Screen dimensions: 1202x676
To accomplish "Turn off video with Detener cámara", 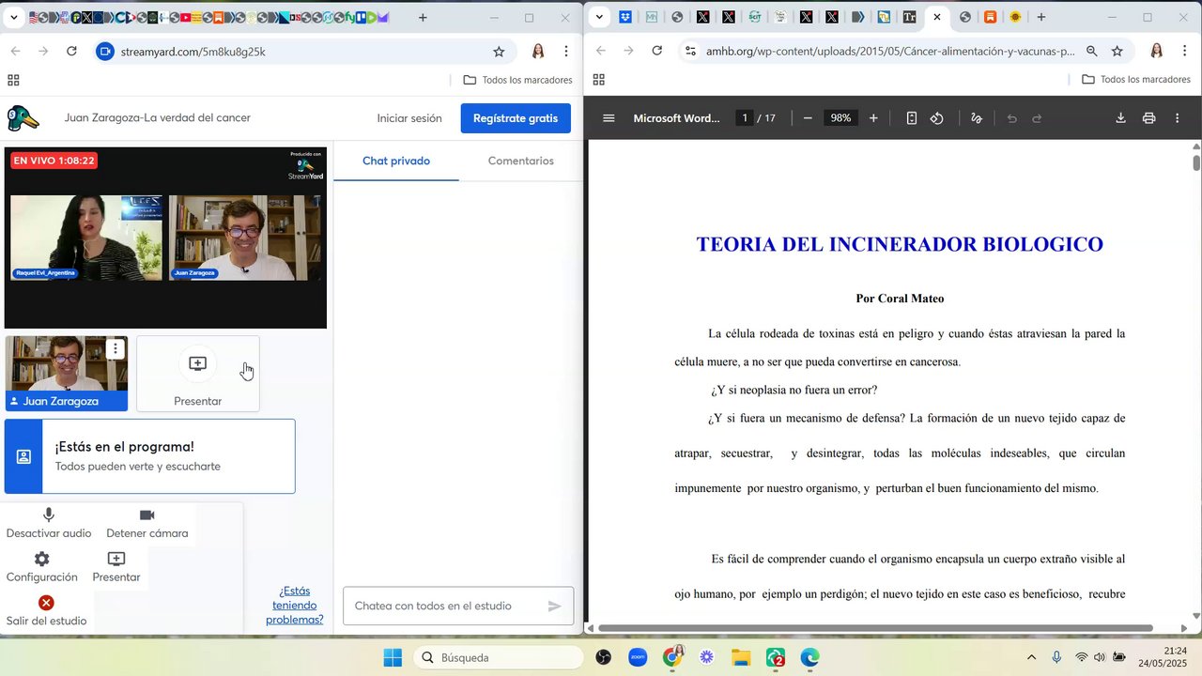I will pyautogui.click(x=146, y=523).
